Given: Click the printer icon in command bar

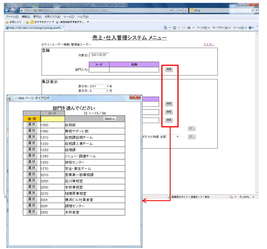Looking at the screenshot, I should 189,28.
